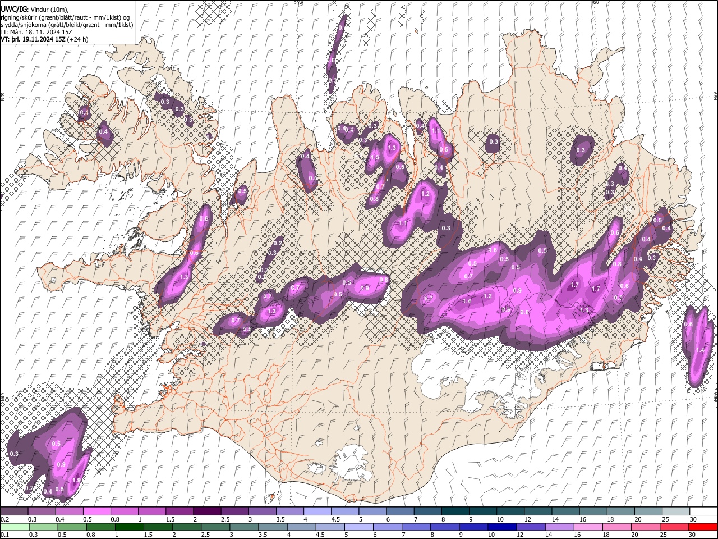Click the '0.1' label starting the rain scale
718x539 pixels.
4,535
